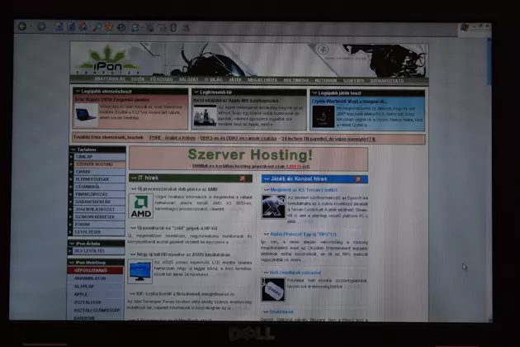Open the JÁTÉK top navigation item

(234, 79)
